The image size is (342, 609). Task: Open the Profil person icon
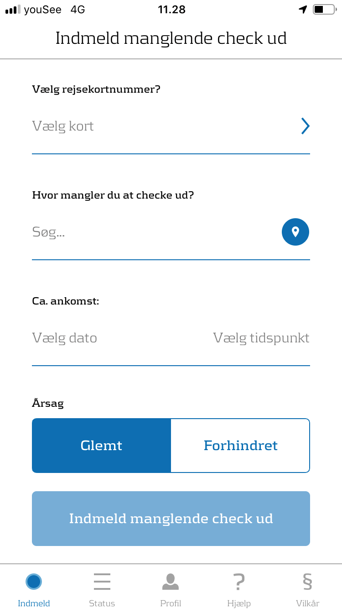click(x=171, y=582)
